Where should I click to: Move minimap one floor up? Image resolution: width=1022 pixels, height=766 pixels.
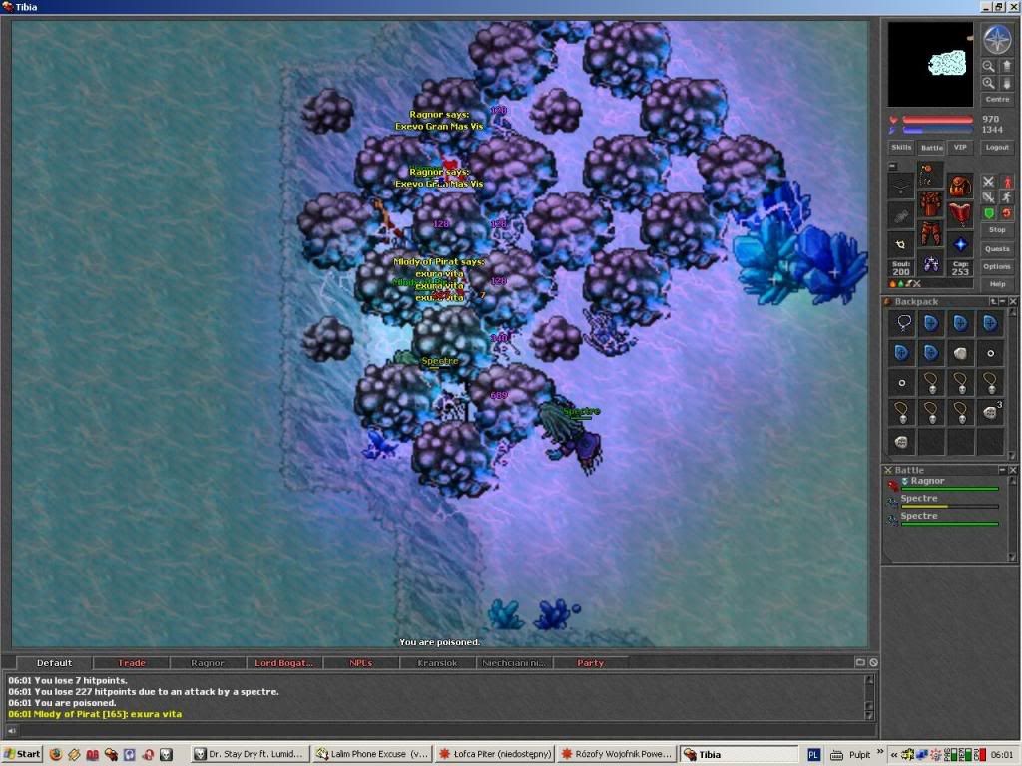click(1006, 67)
